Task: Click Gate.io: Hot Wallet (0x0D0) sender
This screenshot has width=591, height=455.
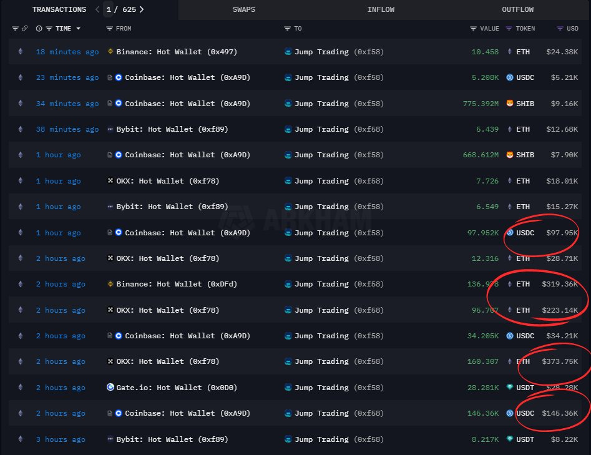Action: tap(177, 388)
